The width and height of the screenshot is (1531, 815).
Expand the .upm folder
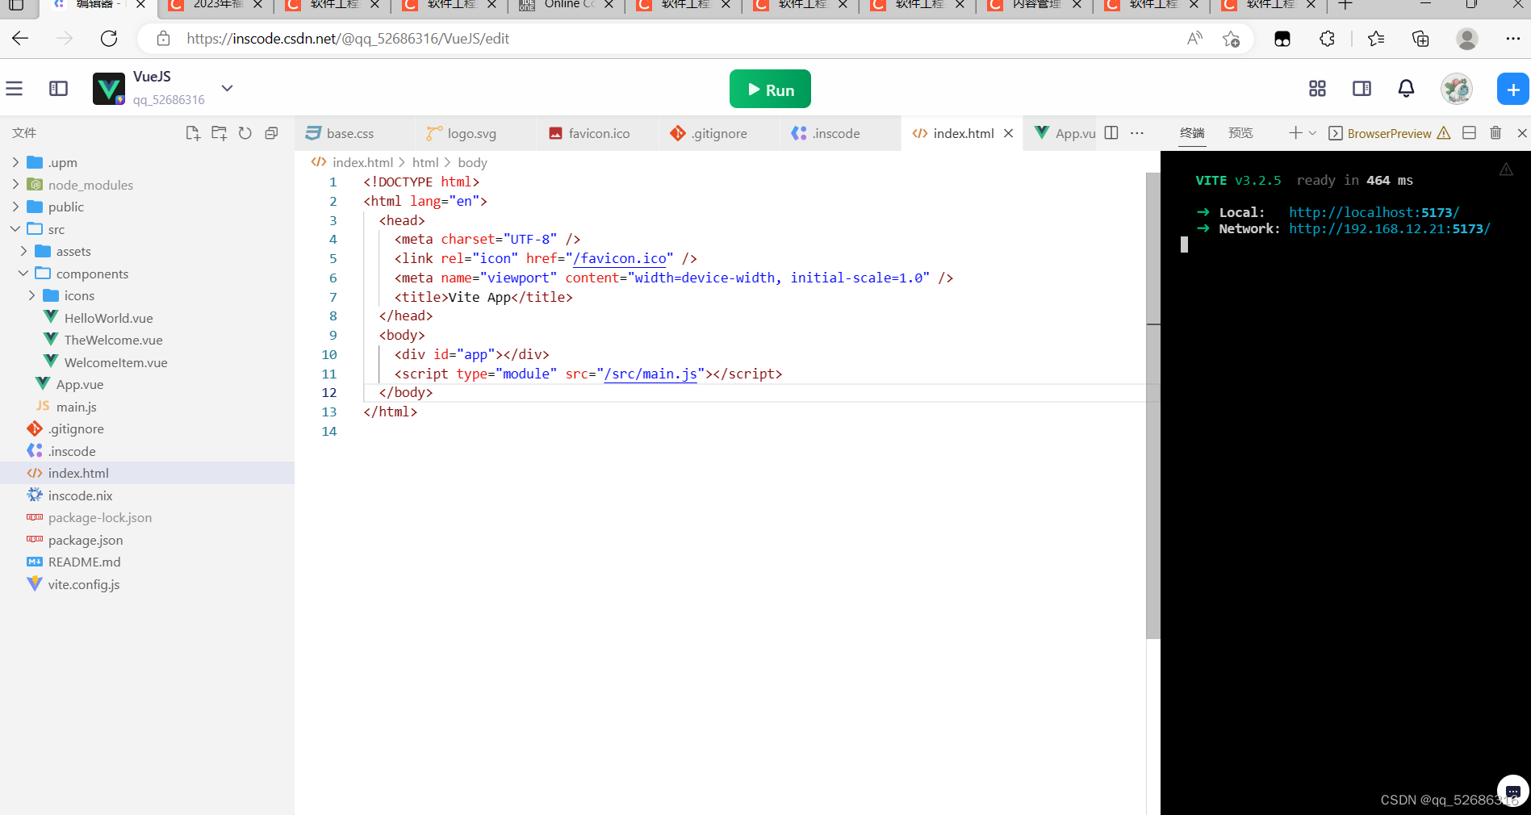[x=15, y=162]
